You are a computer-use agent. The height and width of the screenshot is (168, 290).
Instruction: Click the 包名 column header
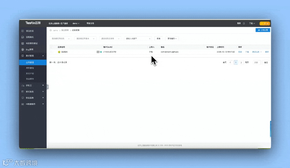[163, 47]
